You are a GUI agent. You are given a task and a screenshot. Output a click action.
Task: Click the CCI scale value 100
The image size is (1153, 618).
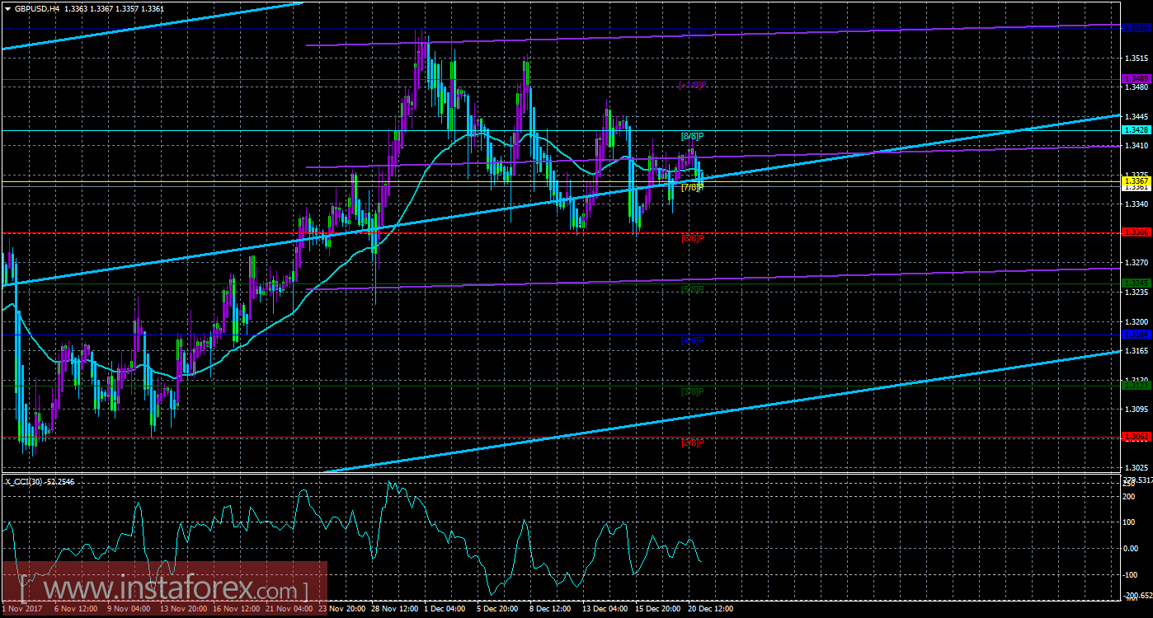click(x=1130, y=522)
